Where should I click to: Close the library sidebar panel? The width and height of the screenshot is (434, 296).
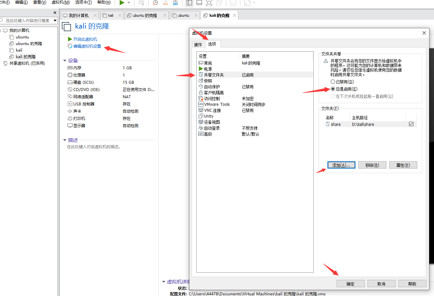click(x=55, y=12)
